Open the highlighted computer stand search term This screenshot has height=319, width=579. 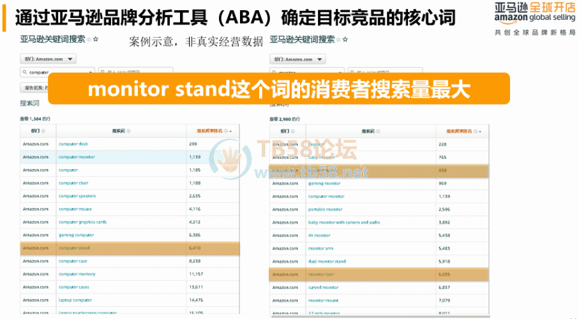coord(74,248)
